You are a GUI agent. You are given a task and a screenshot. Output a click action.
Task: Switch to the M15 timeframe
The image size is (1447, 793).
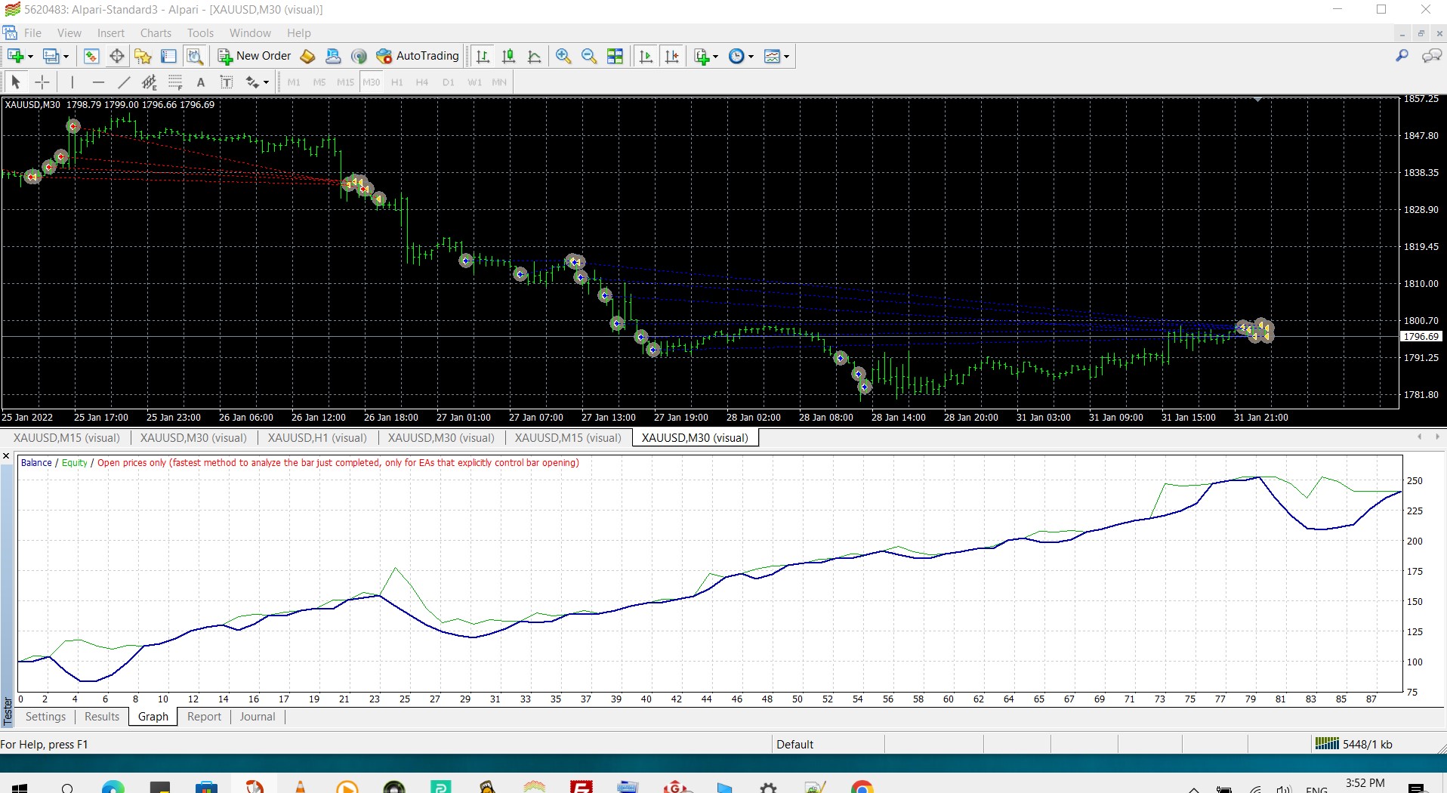pos(345,82)
